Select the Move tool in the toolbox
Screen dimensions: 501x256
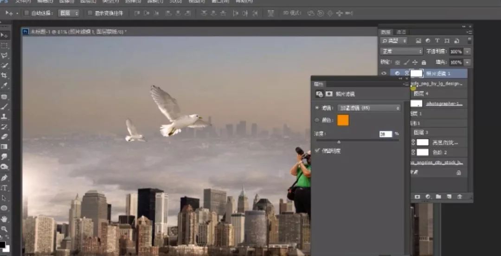coord(5,35)
